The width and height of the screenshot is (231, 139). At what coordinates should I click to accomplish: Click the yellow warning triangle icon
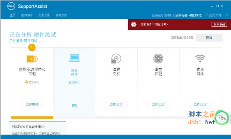click(x=27, y=82)
